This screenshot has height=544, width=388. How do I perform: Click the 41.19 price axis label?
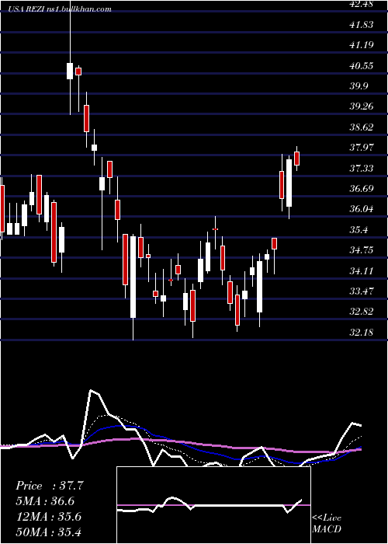tap(362, 45)
